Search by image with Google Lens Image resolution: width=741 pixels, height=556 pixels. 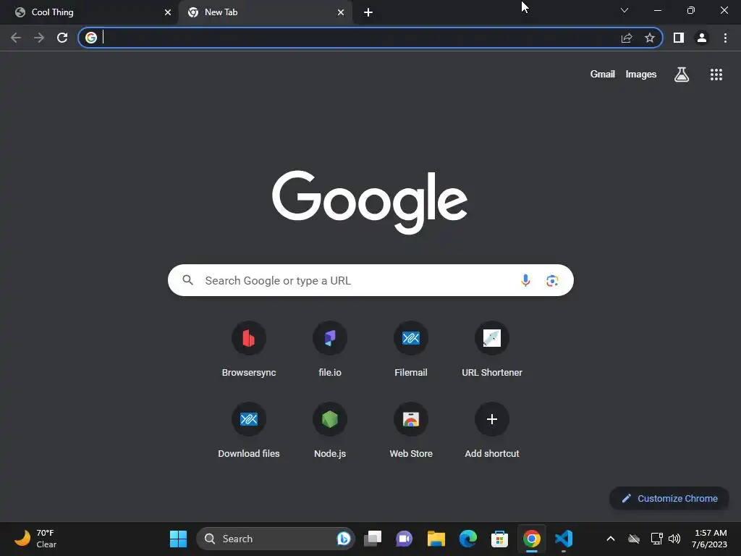coord(552,280)
